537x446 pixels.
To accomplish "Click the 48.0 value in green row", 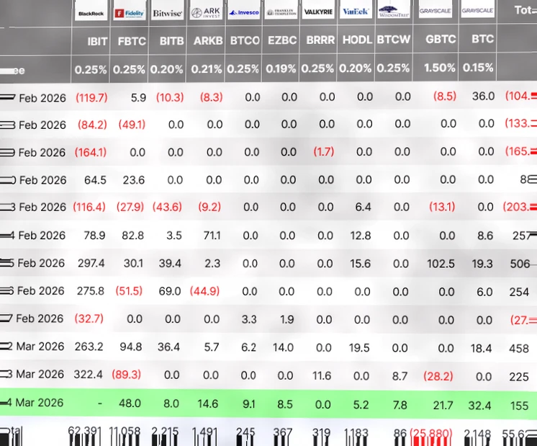I will tap(130, 403).
